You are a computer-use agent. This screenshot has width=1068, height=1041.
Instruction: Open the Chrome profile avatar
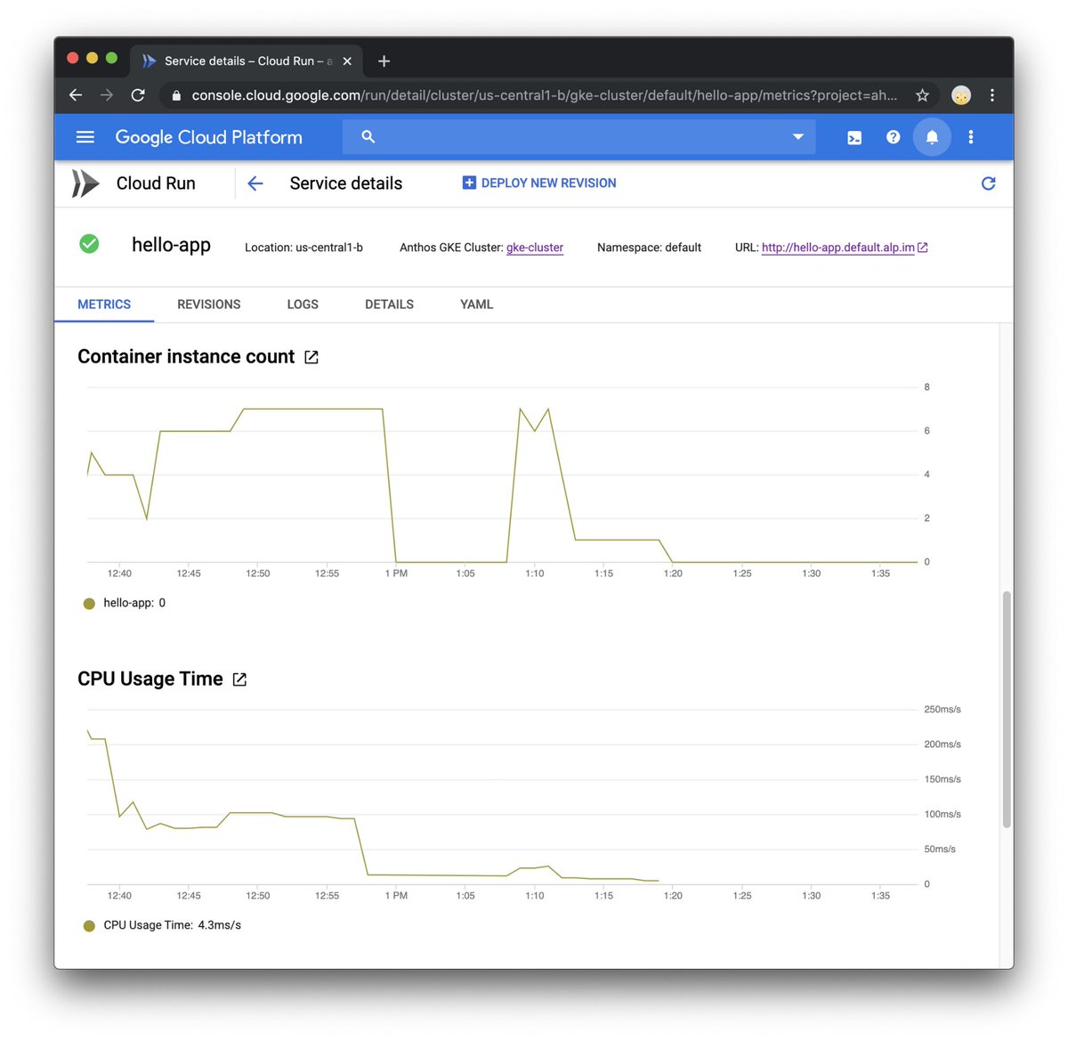[960, 95]
